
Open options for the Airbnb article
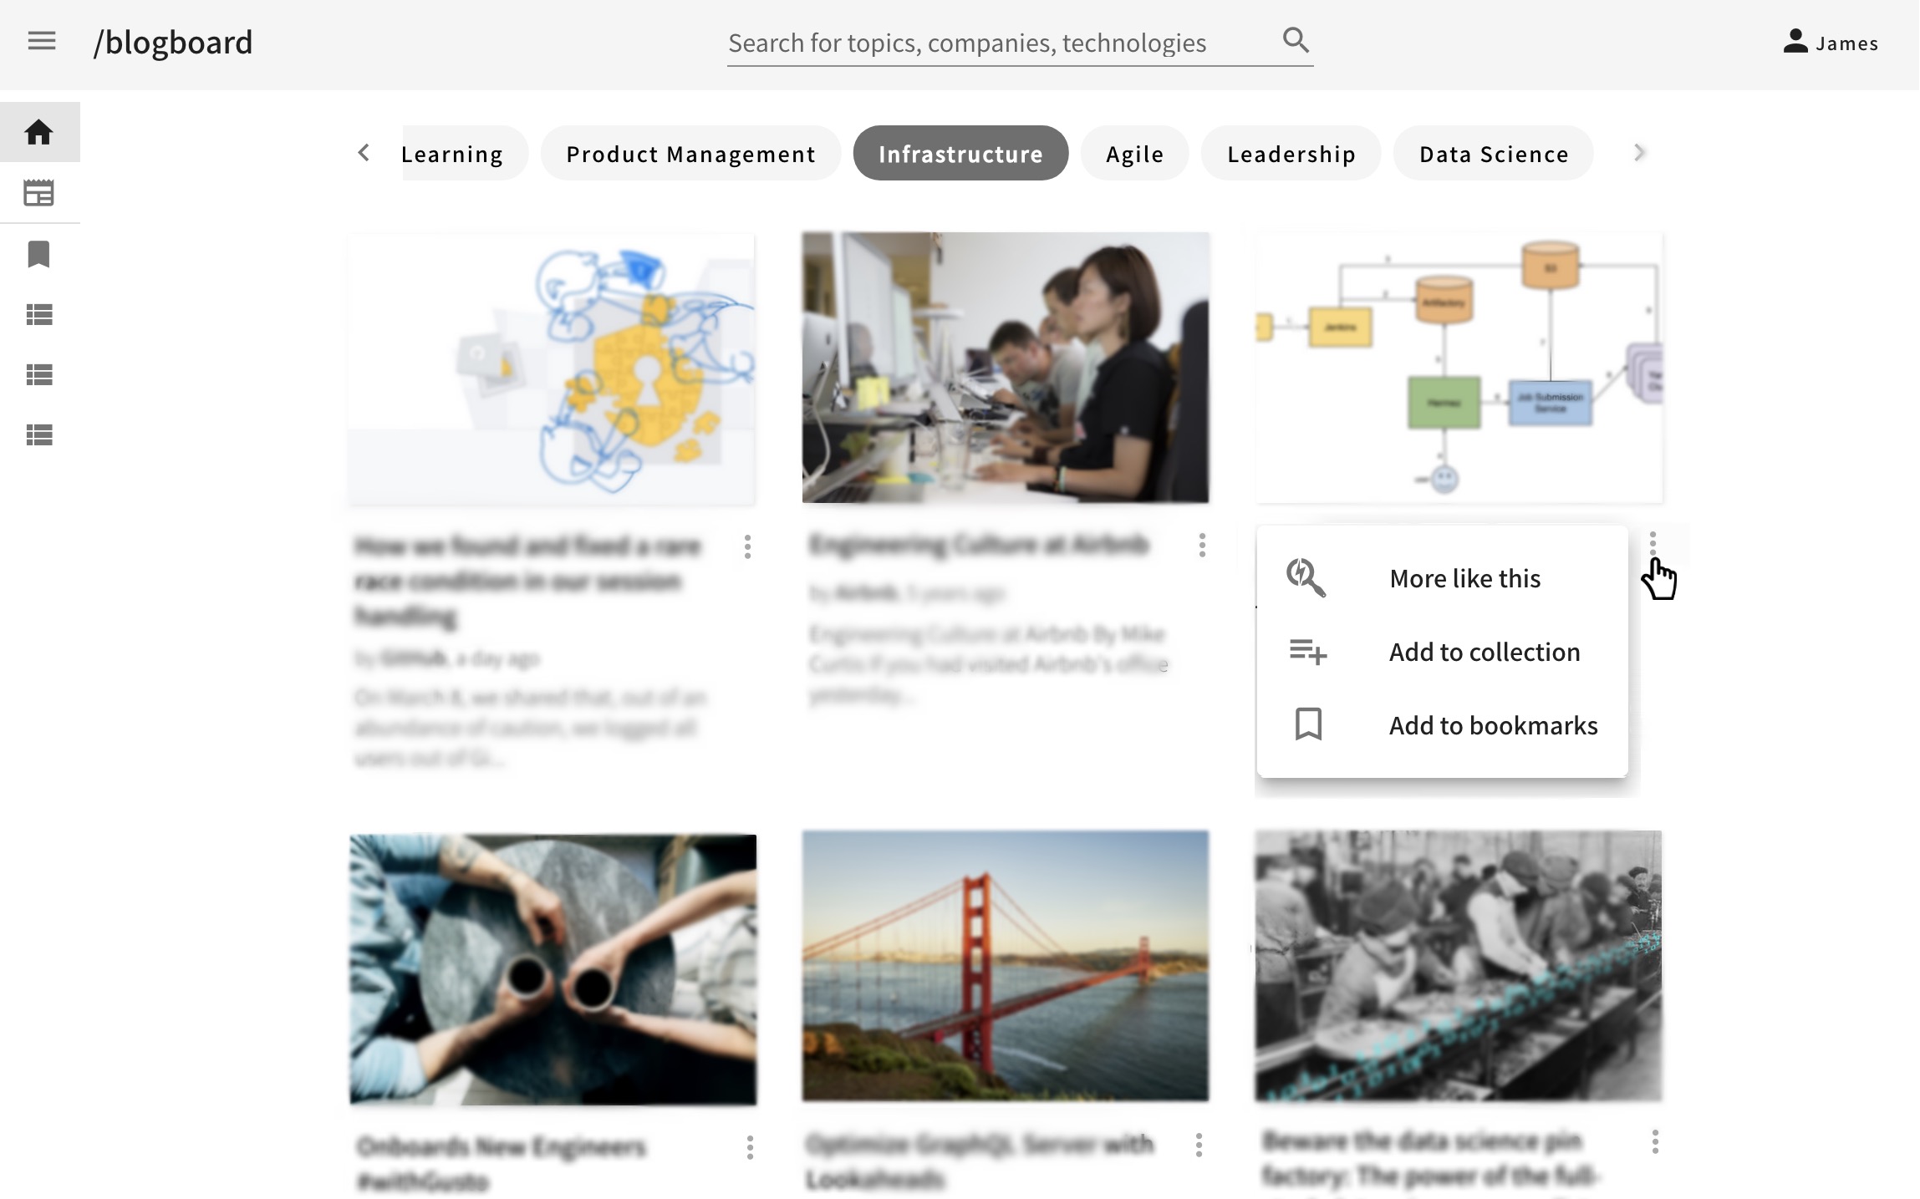click(1201, 546)
